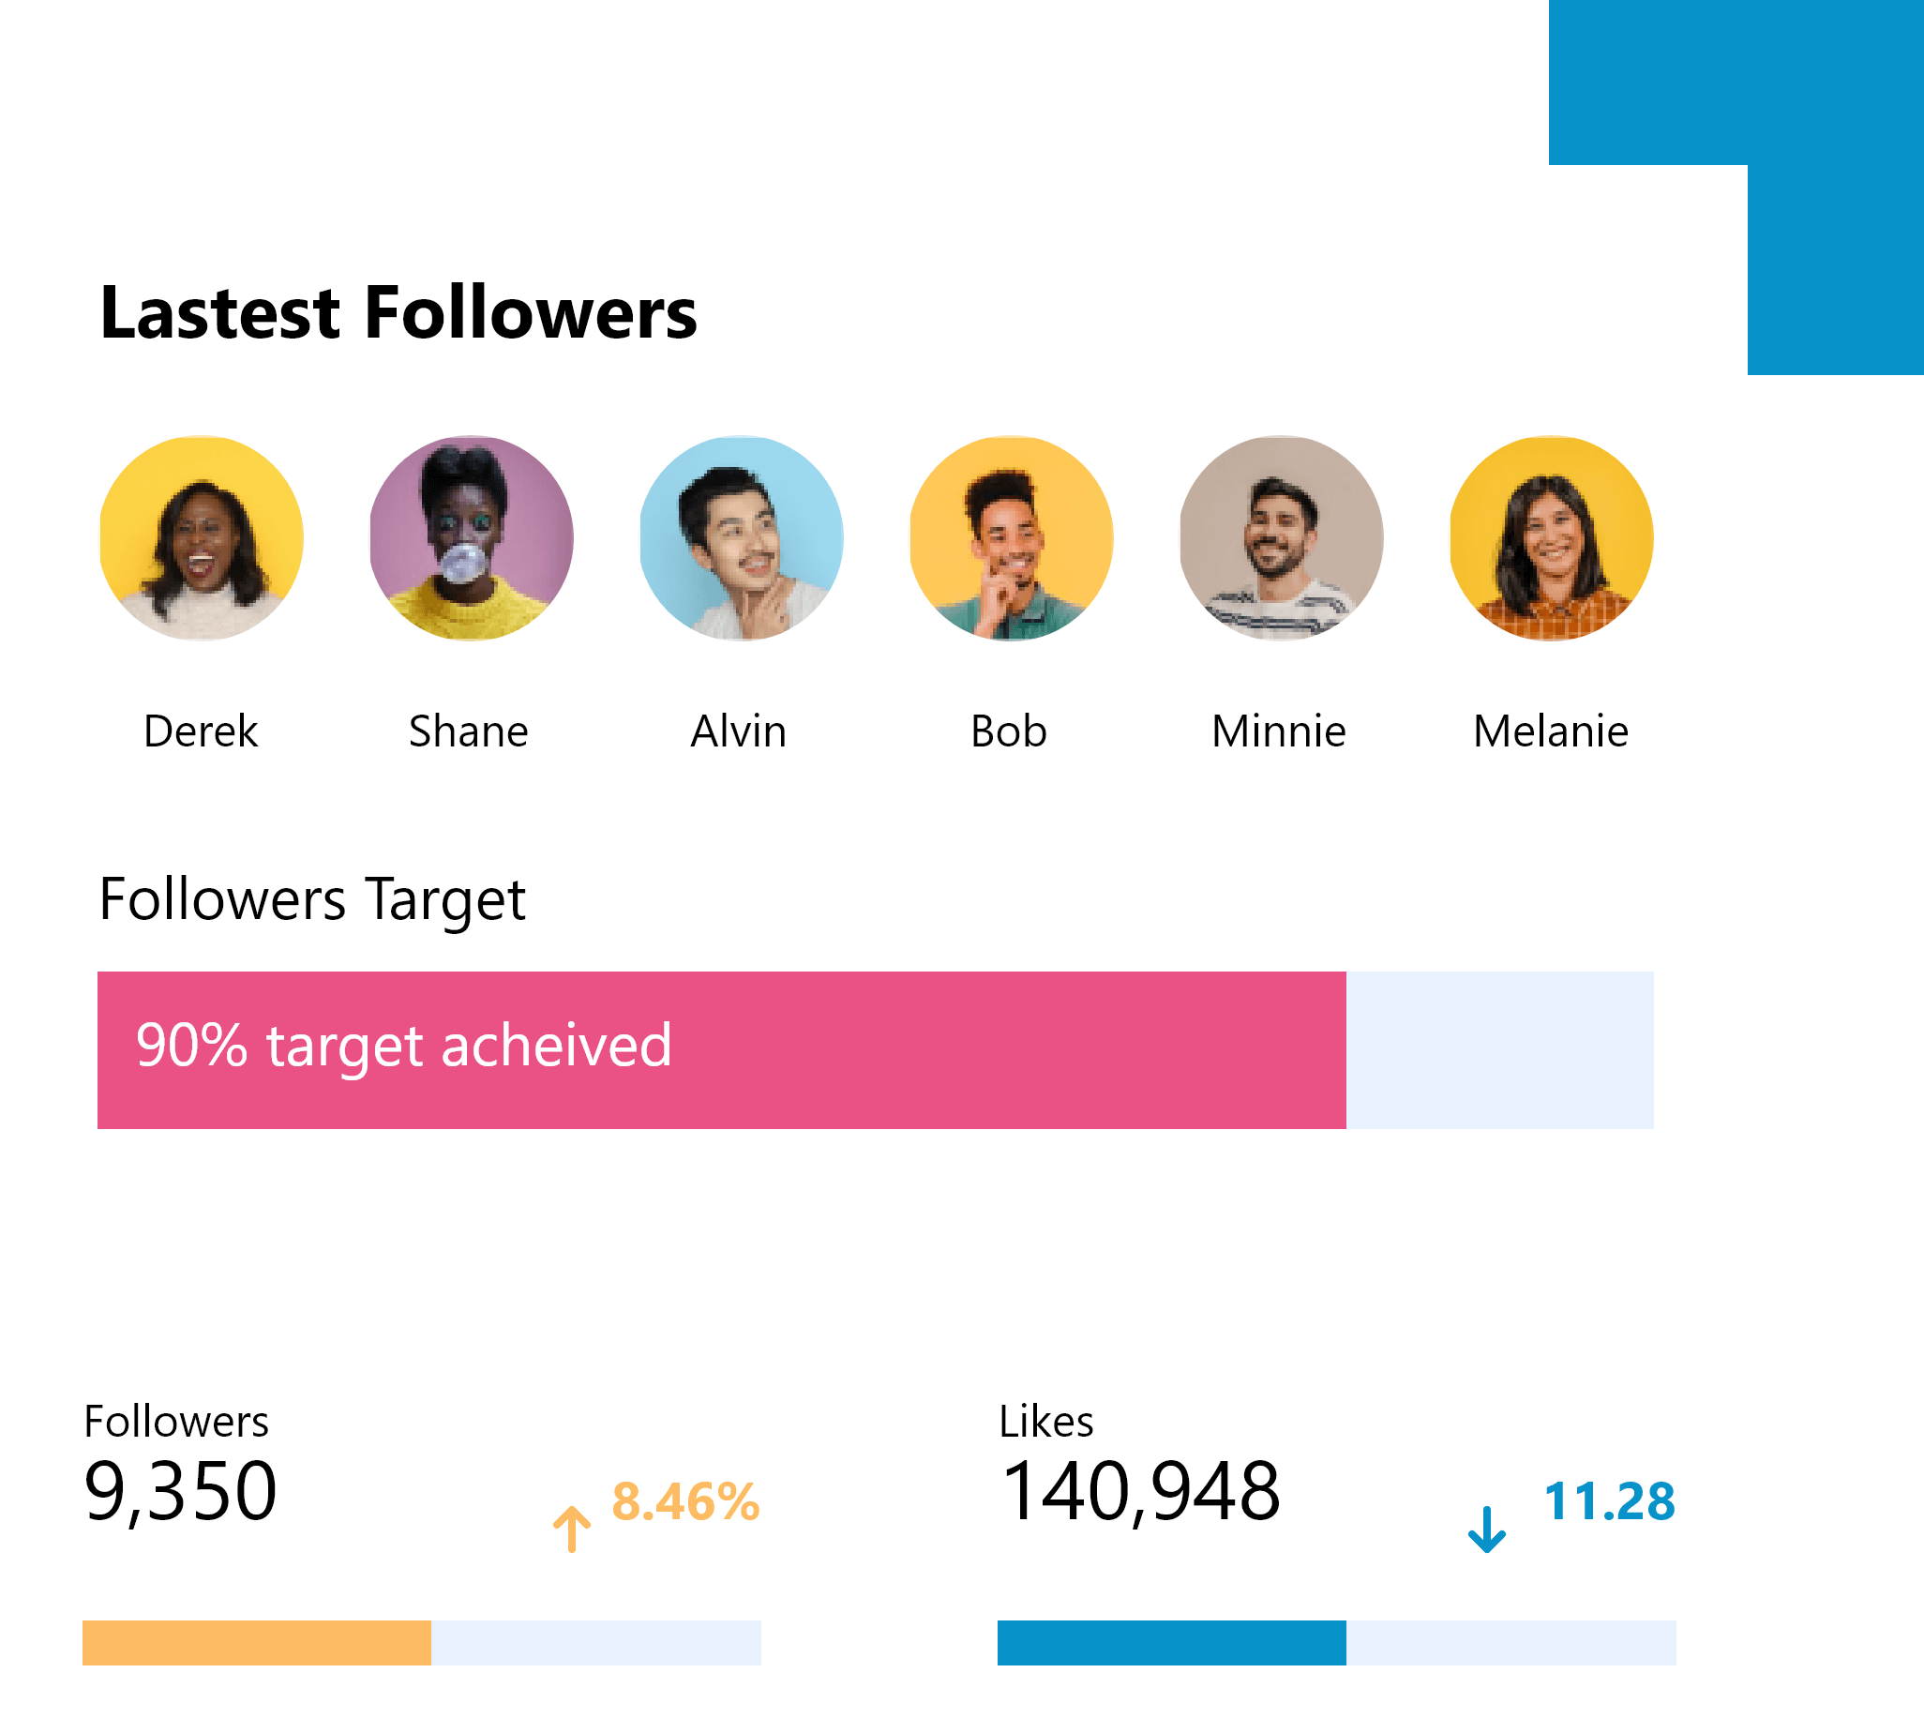Click the 140,948 likes count
Viewport: 1924px width, 1733px height.
coord(1140,1491)
